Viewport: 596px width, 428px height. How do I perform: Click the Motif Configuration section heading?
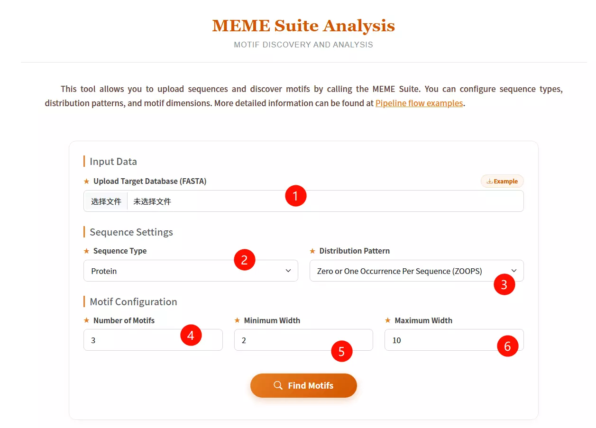(133, 302)
